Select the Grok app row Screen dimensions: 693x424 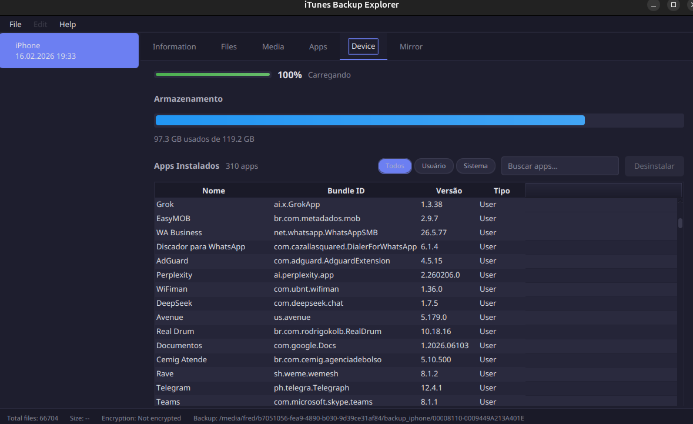(x=416, y=204)
